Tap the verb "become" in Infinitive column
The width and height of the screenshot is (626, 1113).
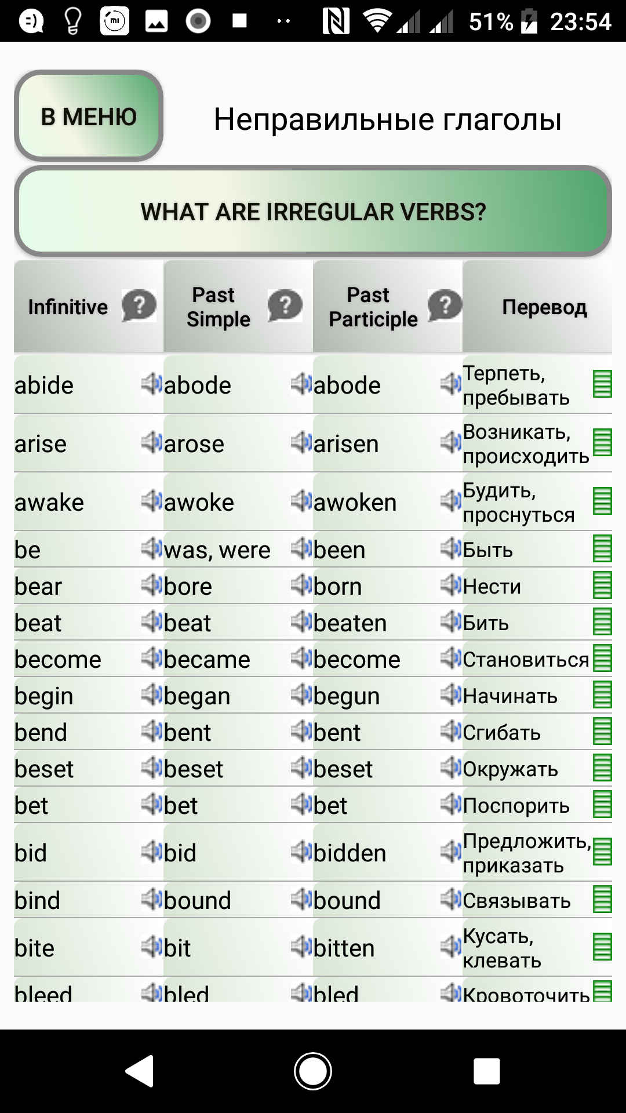pos(58,659)
